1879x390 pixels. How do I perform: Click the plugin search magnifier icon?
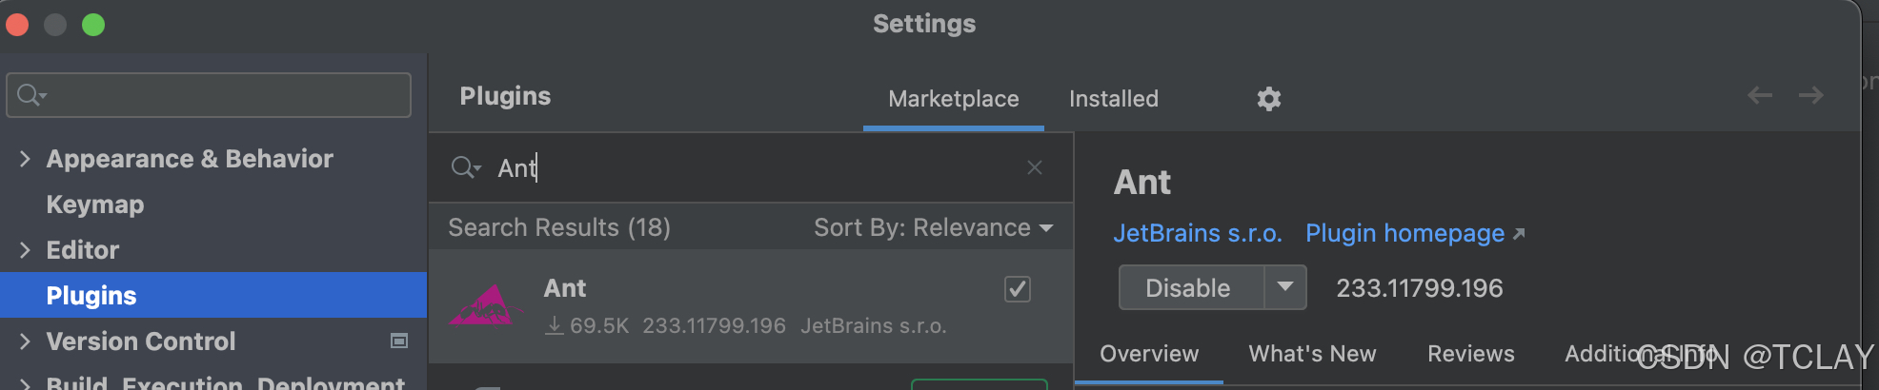pyautogui.click(x=464, y=168)
